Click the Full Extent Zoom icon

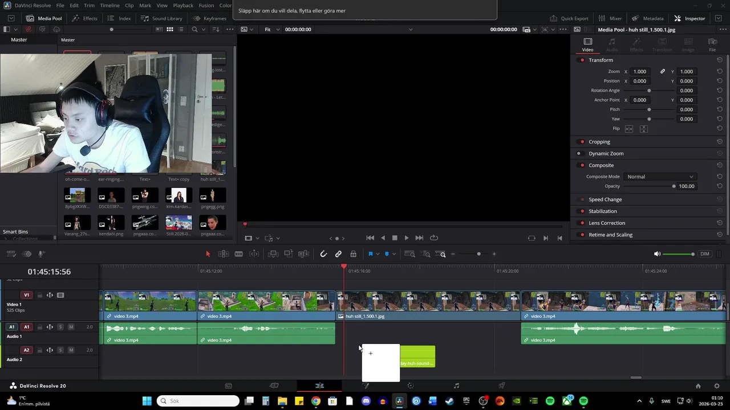point(409,254)
